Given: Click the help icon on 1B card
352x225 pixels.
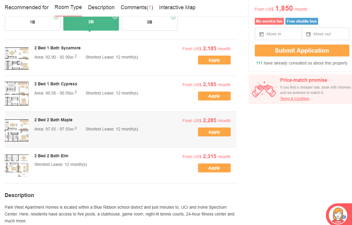Looking at the screenshot, I should pyautogui.click(x=56, y=17).
